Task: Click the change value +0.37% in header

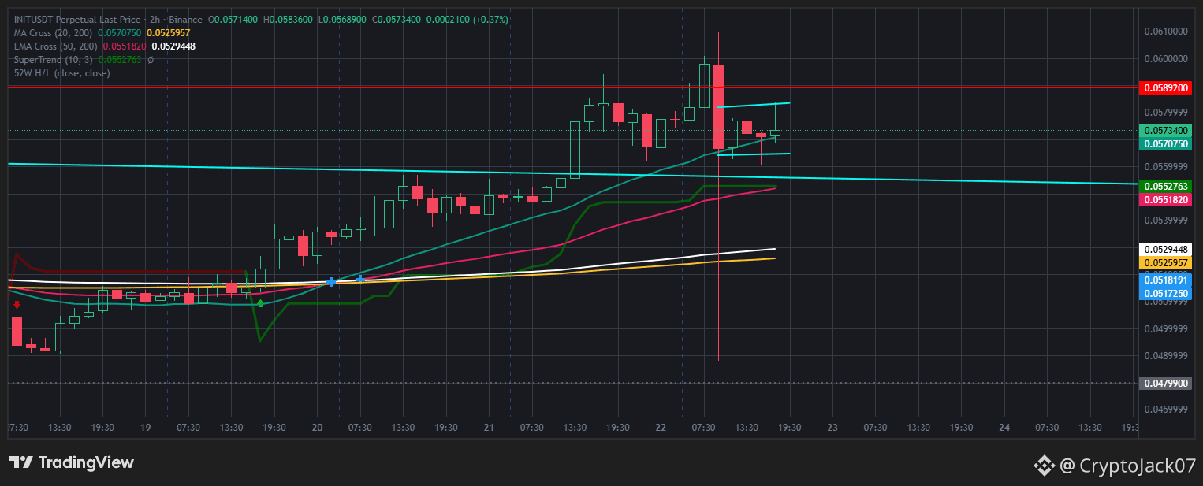Action: 489,19
